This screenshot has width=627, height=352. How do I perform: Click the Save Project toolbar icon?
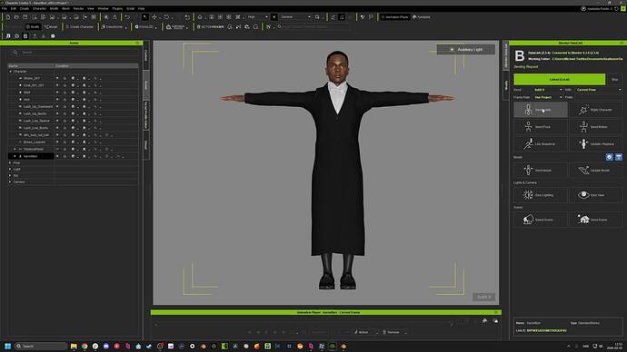tap(25, 17)
